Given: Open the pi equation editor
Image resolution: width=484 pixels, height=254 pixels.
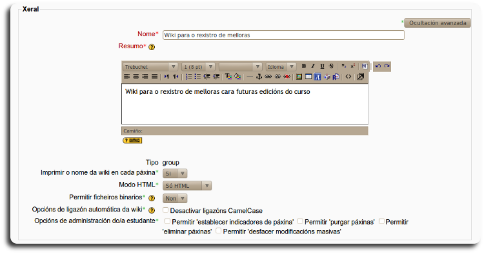Looking at the screenshot, I should point(318,77).
